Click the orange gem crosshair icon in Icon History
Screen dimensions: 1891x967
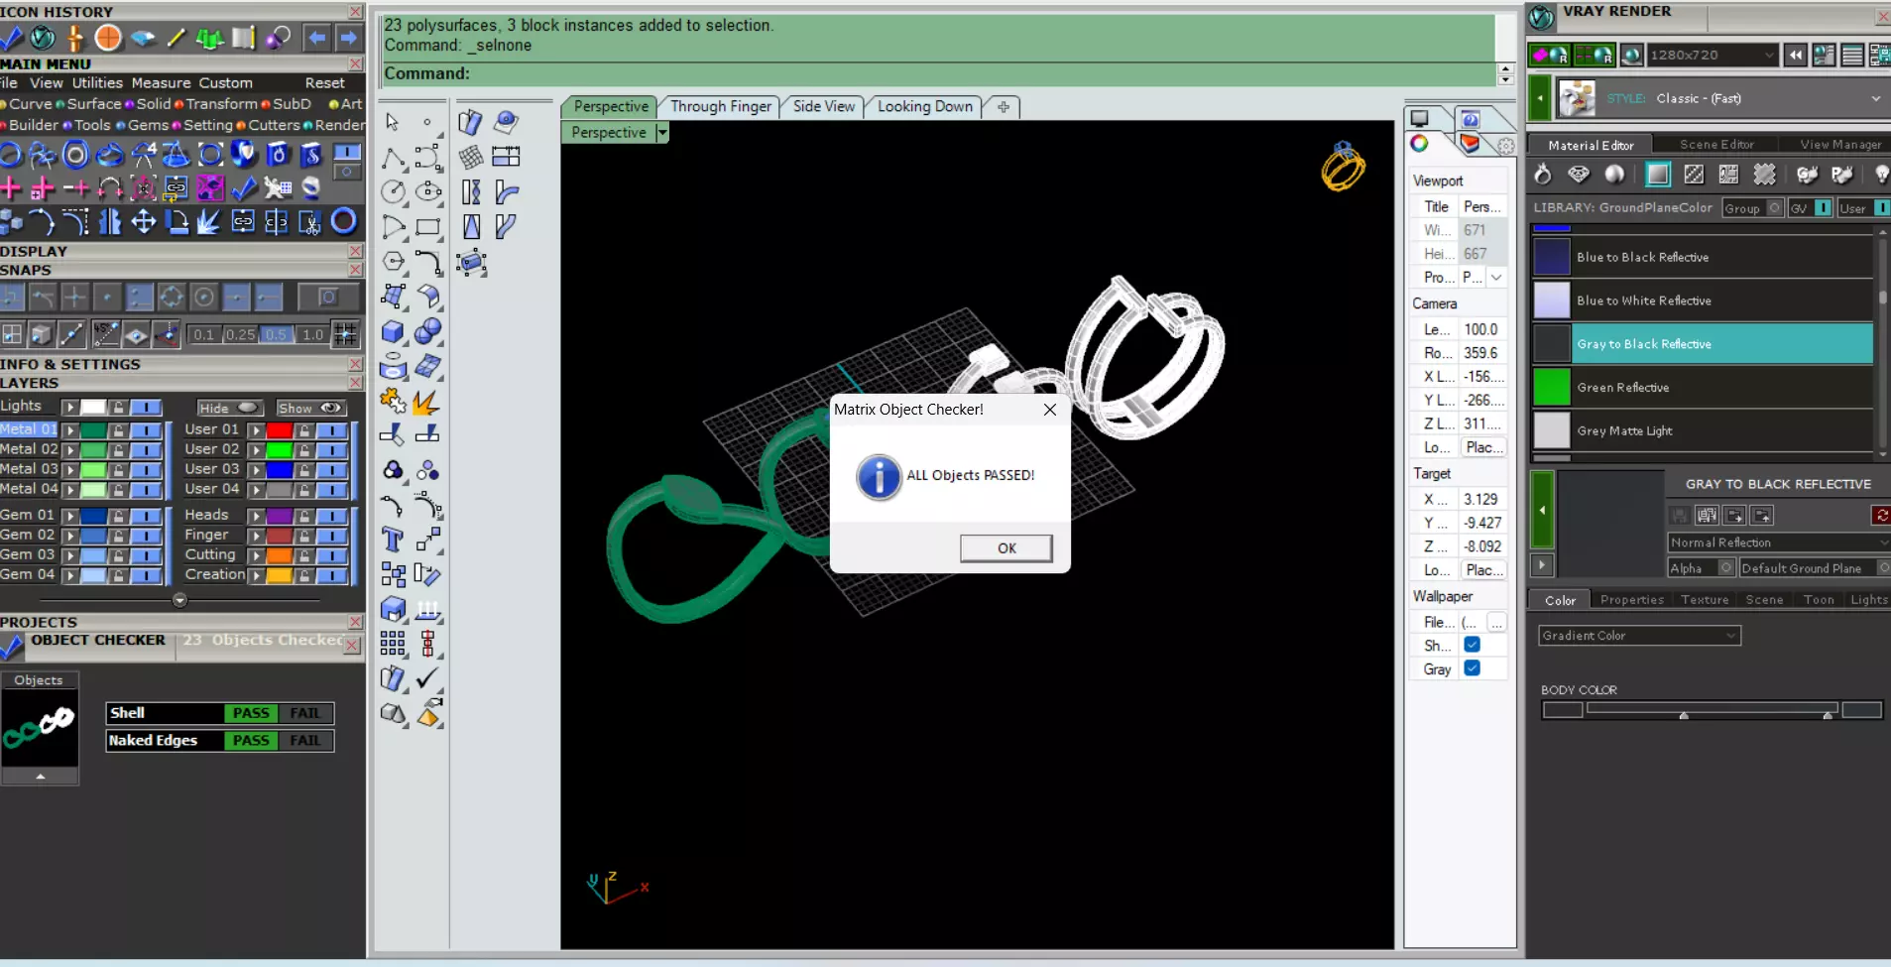click(108, 38)
